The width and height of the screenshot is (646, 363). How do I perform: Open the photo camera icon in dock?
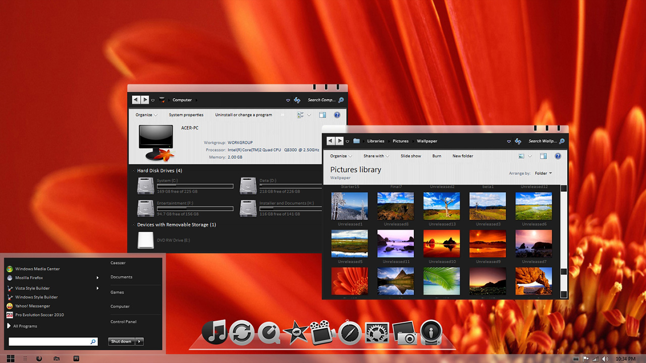[x=404, y=333]
